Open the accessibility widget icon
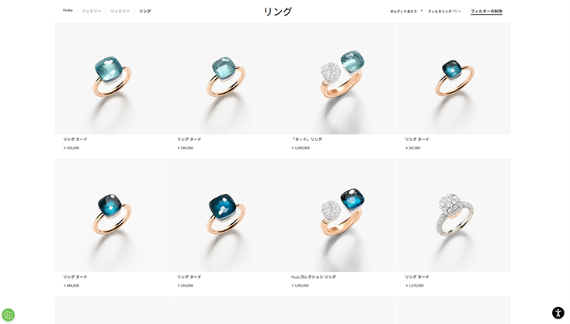The image size is (570, 324). tap(558, 312)
